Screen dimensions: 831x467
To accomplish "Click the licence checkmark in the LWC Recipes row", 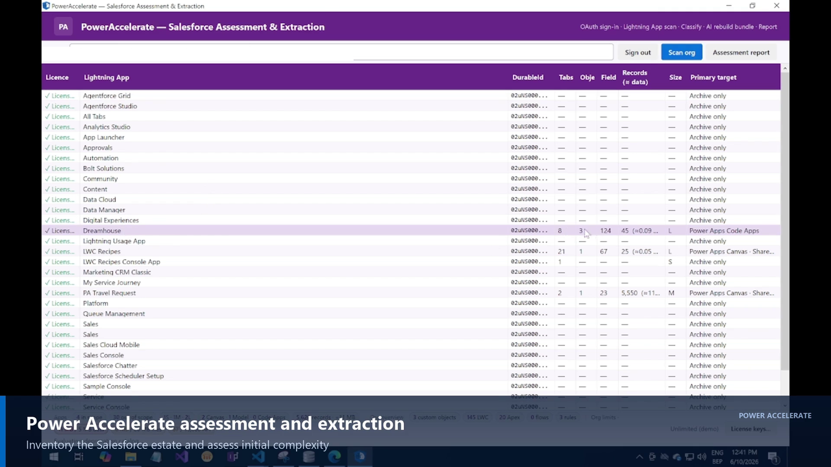I will coord(47,252).
